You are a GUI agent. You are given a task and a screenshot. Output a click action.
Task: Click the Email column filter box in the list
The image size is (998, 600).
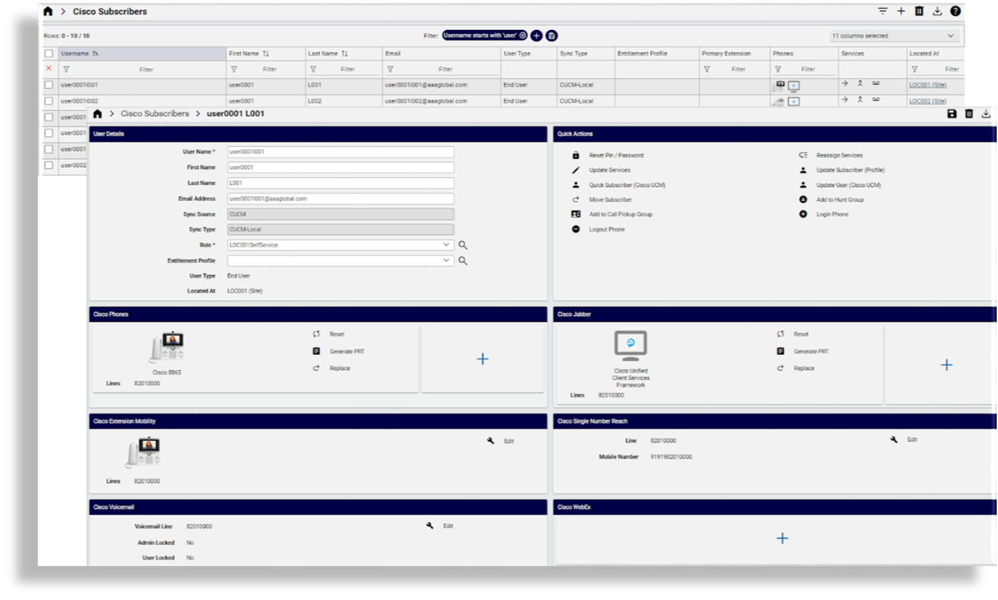click(445, 69)
